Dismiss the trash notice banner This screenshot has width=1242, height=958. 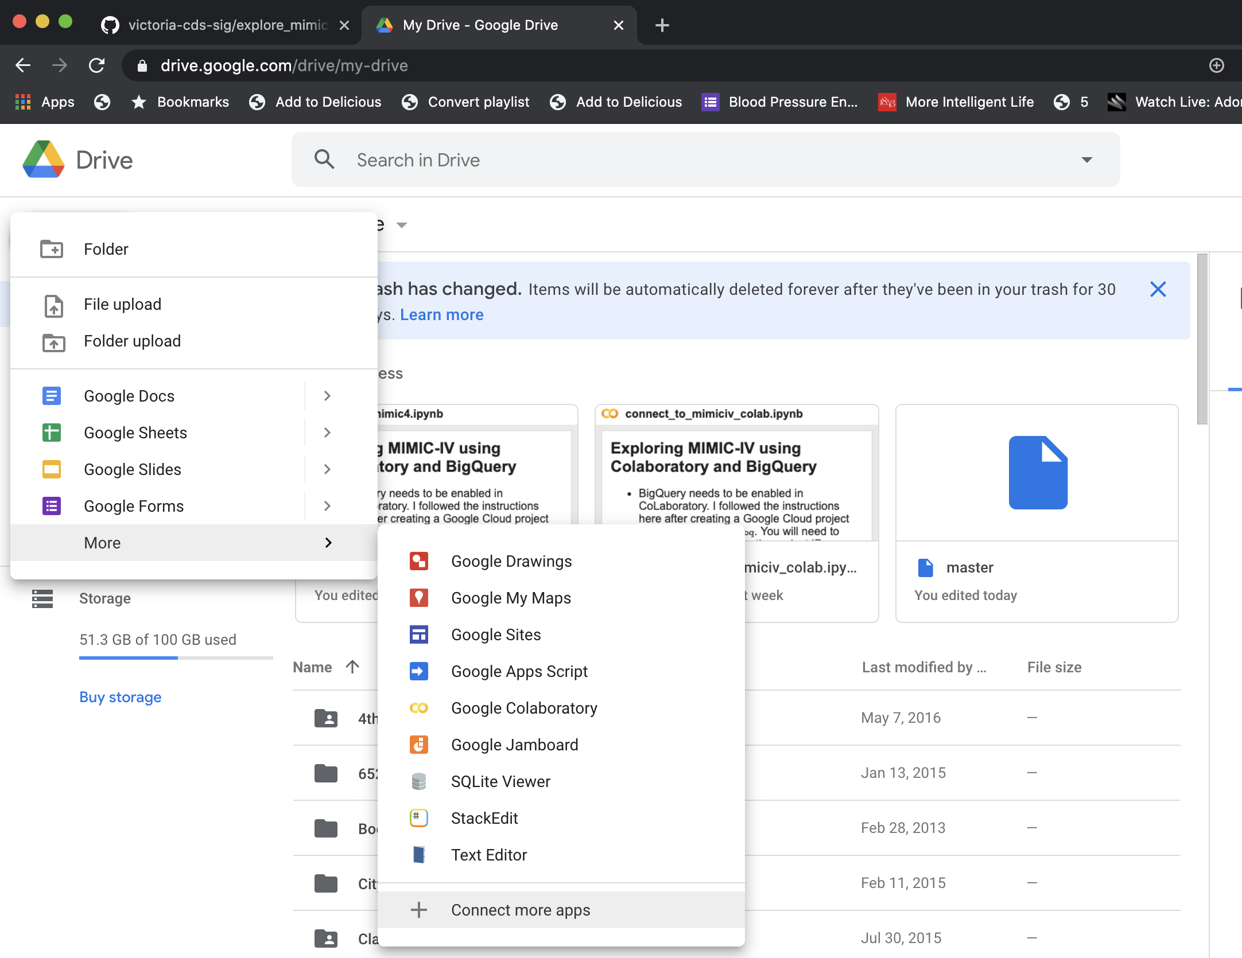pos(1158,289)
